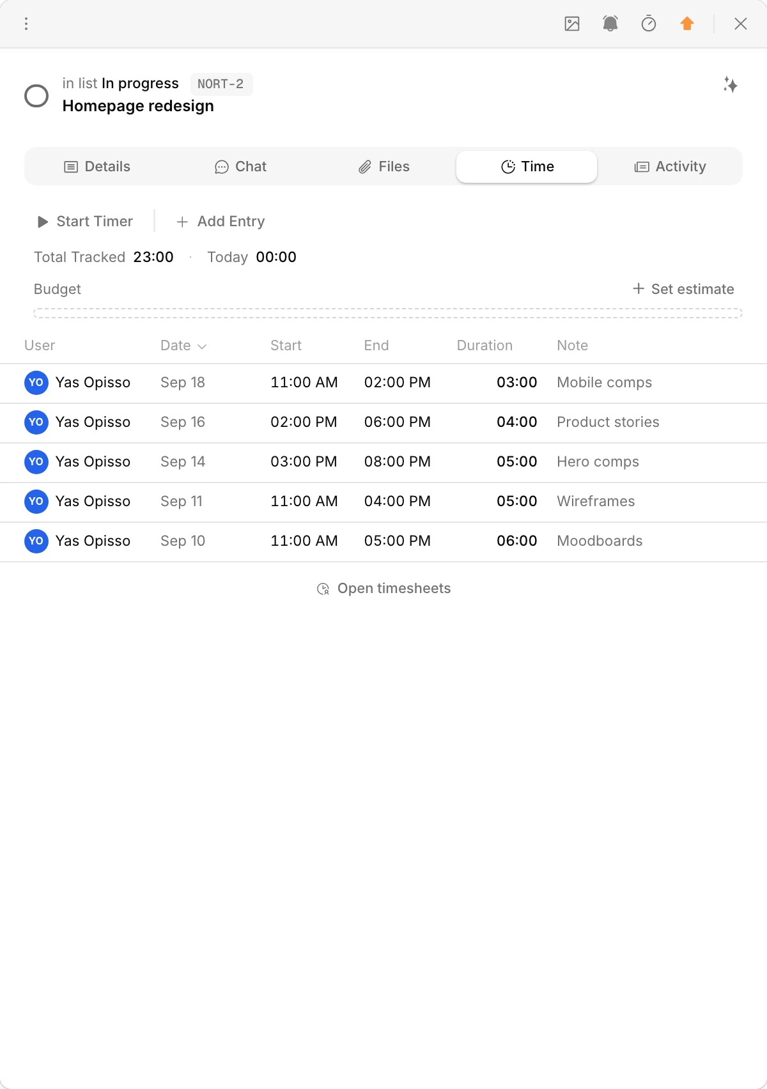Click the 04:00 duration value
Screen dimensions: 767x1089
516,422
